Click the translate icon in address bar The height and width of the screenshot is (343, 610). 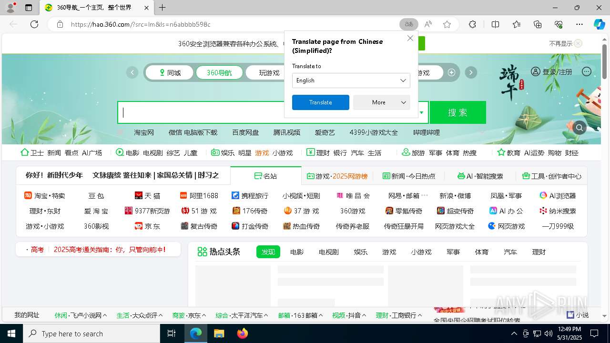pos(409,24)
